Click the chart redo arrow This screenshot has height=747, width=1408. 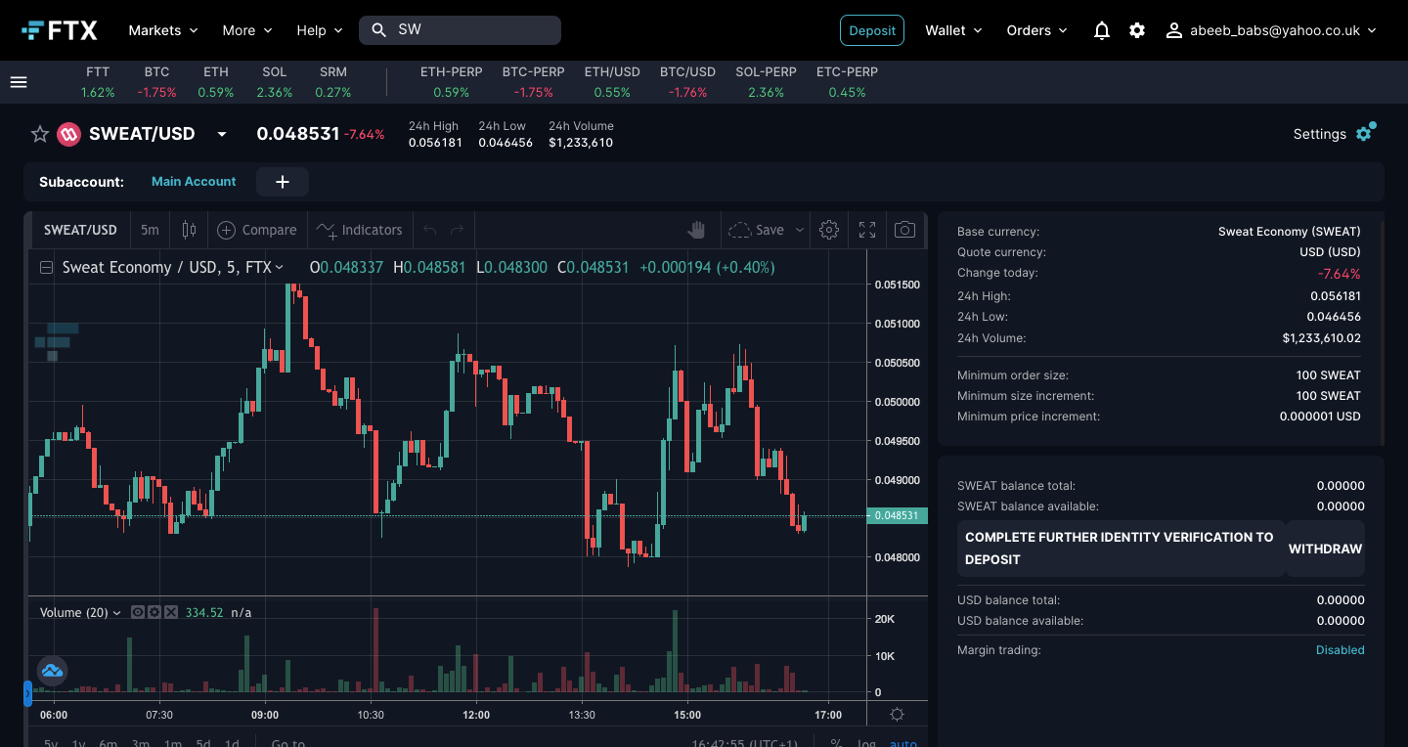click(457, 230)
